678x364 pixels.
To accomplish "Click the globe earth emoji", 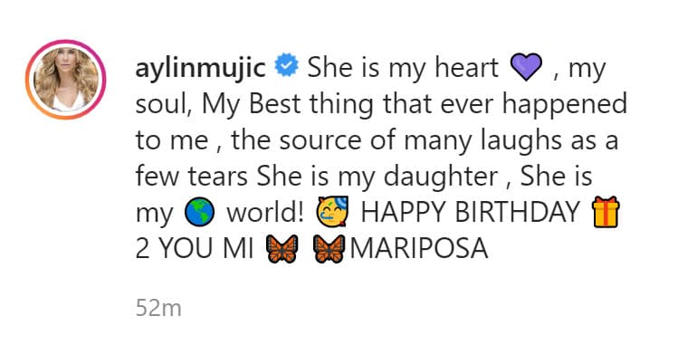I will [199, 212].
